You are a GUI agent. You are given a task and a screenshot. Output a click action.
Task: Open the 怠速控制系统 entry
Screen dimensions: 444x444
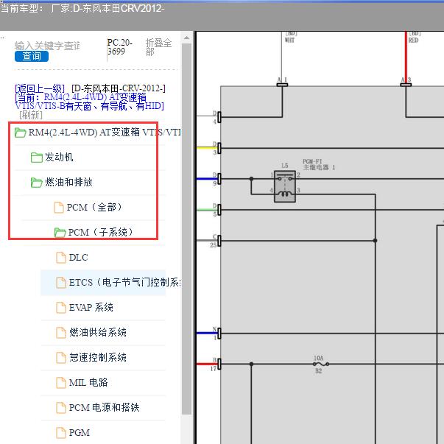pos(98,357)
